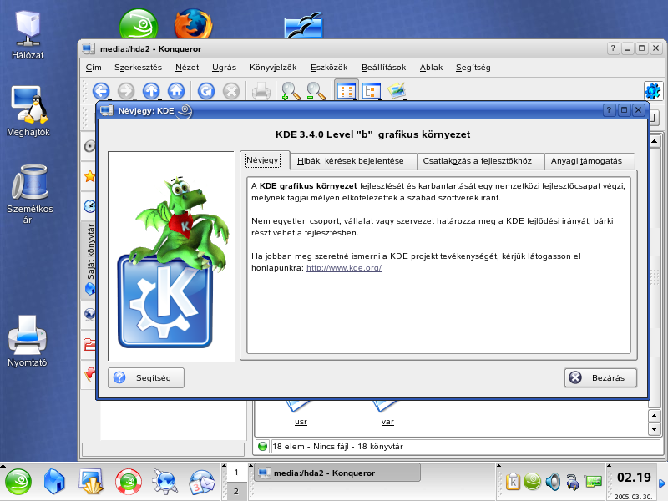Open the Home folder toolbar icon

[176, 91]
